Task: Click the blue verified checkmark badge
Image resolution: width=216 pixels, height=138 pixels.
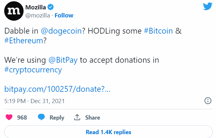Action: 50,7
